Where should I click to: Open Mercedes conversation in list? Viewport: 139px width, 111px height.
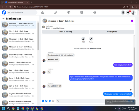coord(19,25)
